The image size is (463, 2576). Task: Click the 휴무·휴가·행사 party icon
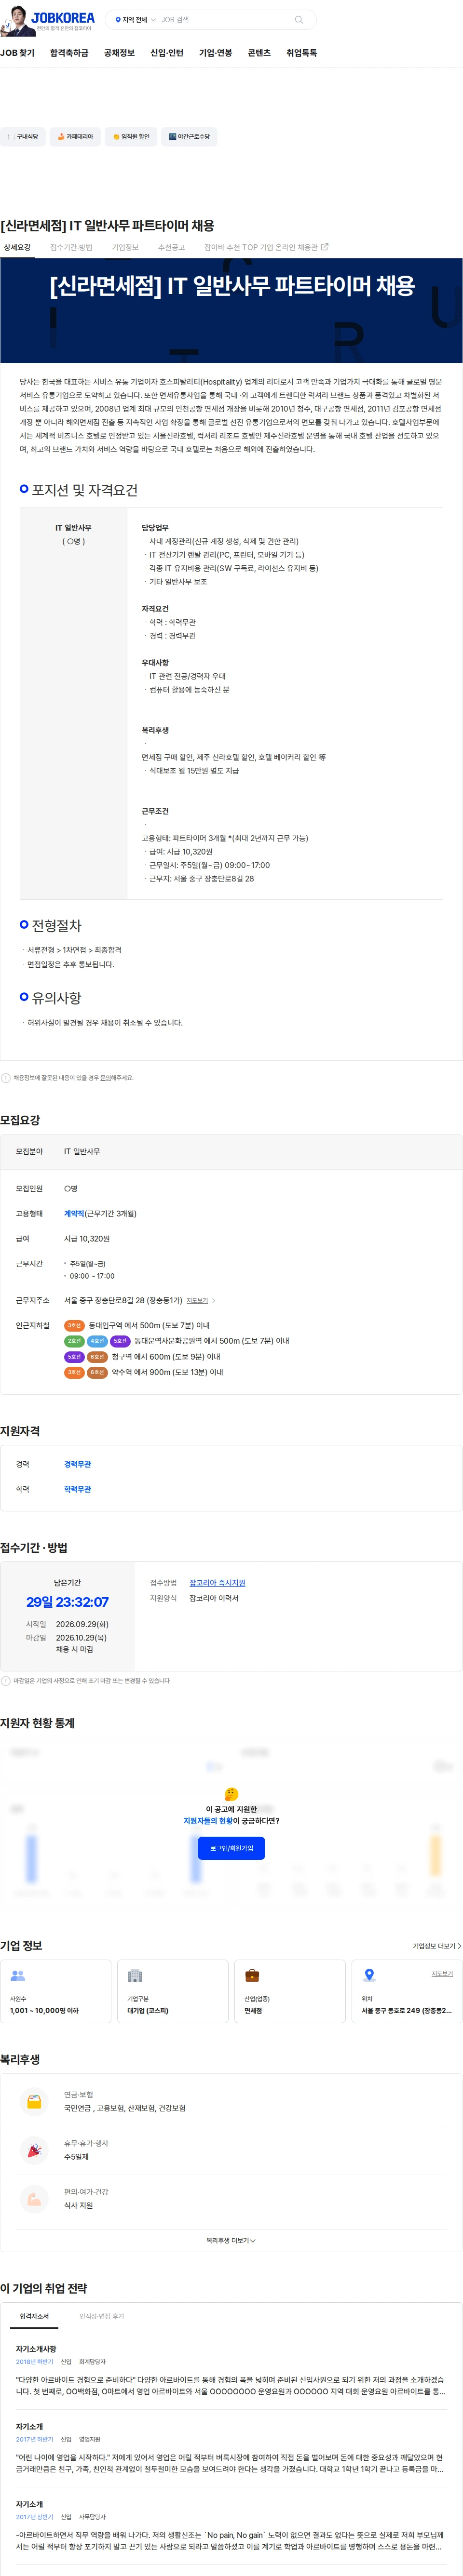click(x=34, y=2150)
